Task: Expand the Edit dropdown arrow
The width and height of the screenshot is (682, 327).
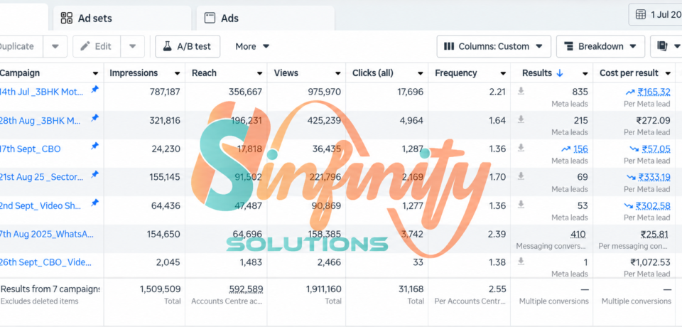Action: tap(133, 46)
